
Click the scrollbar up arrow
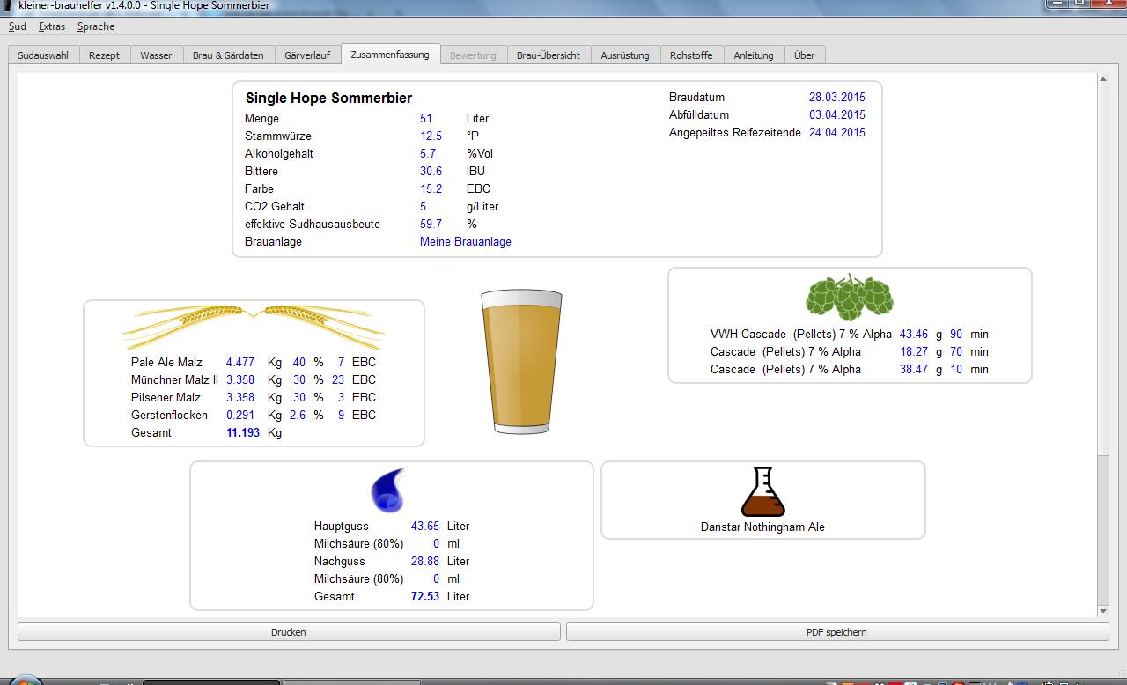click(x=1103, y=80)
